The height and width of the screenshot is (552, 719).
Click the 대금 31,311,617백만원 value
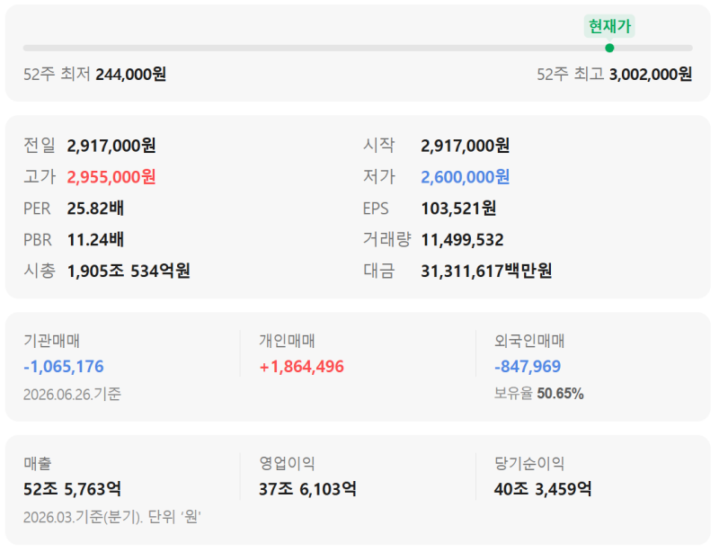pos(486,271)
